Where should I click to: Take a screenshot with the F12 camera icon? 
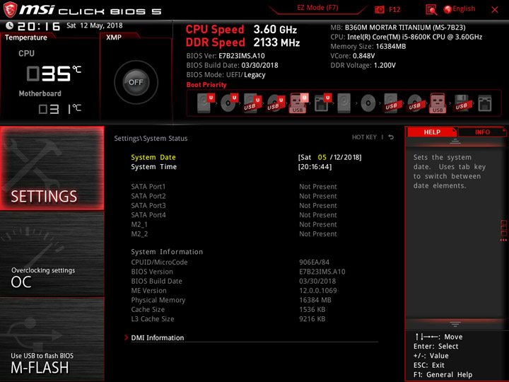380,9
